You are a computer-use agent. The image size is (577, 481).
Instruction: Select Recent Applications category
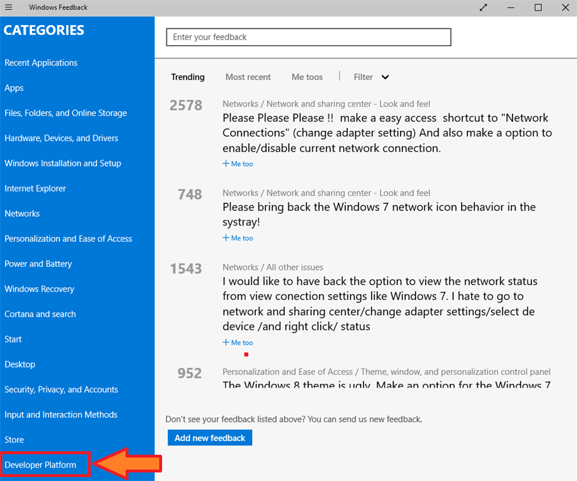[x=41, y=63]
